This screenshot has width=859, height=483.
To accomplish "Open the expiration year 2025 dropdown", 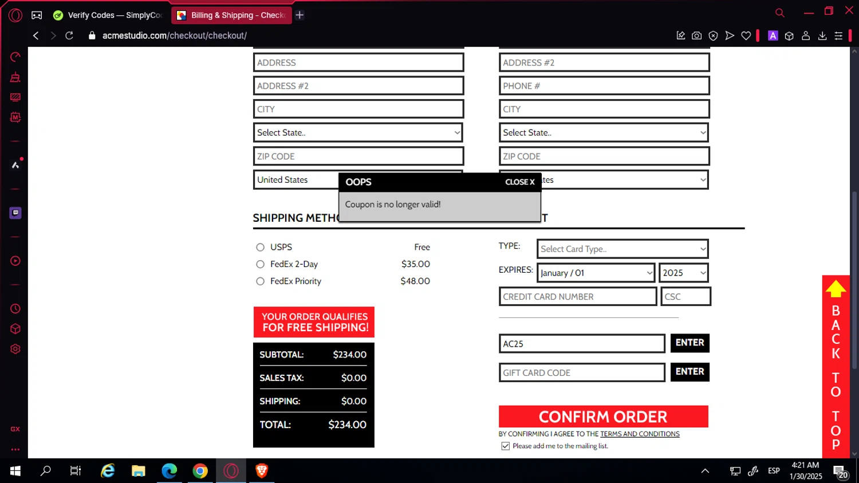I will pyautogui.click(x=684, y=273).
